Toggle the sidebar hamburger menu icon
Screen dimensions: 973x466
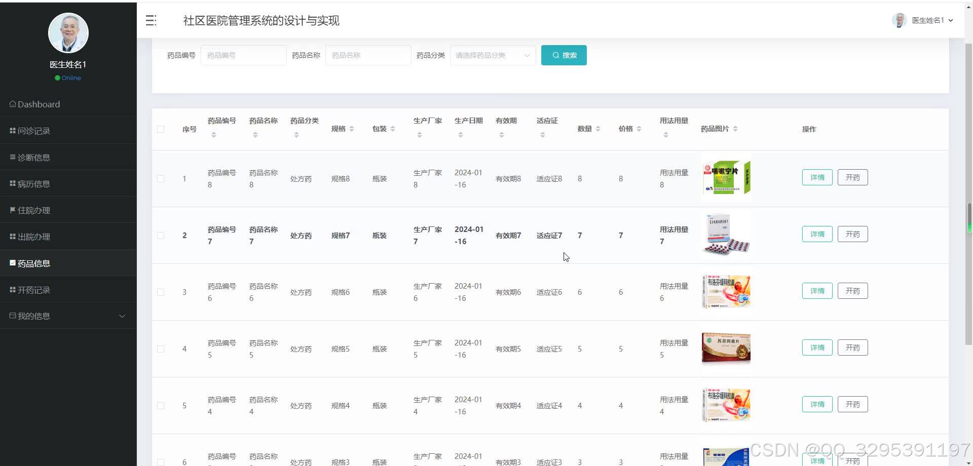pyautogui.click(x=151, y=20)
